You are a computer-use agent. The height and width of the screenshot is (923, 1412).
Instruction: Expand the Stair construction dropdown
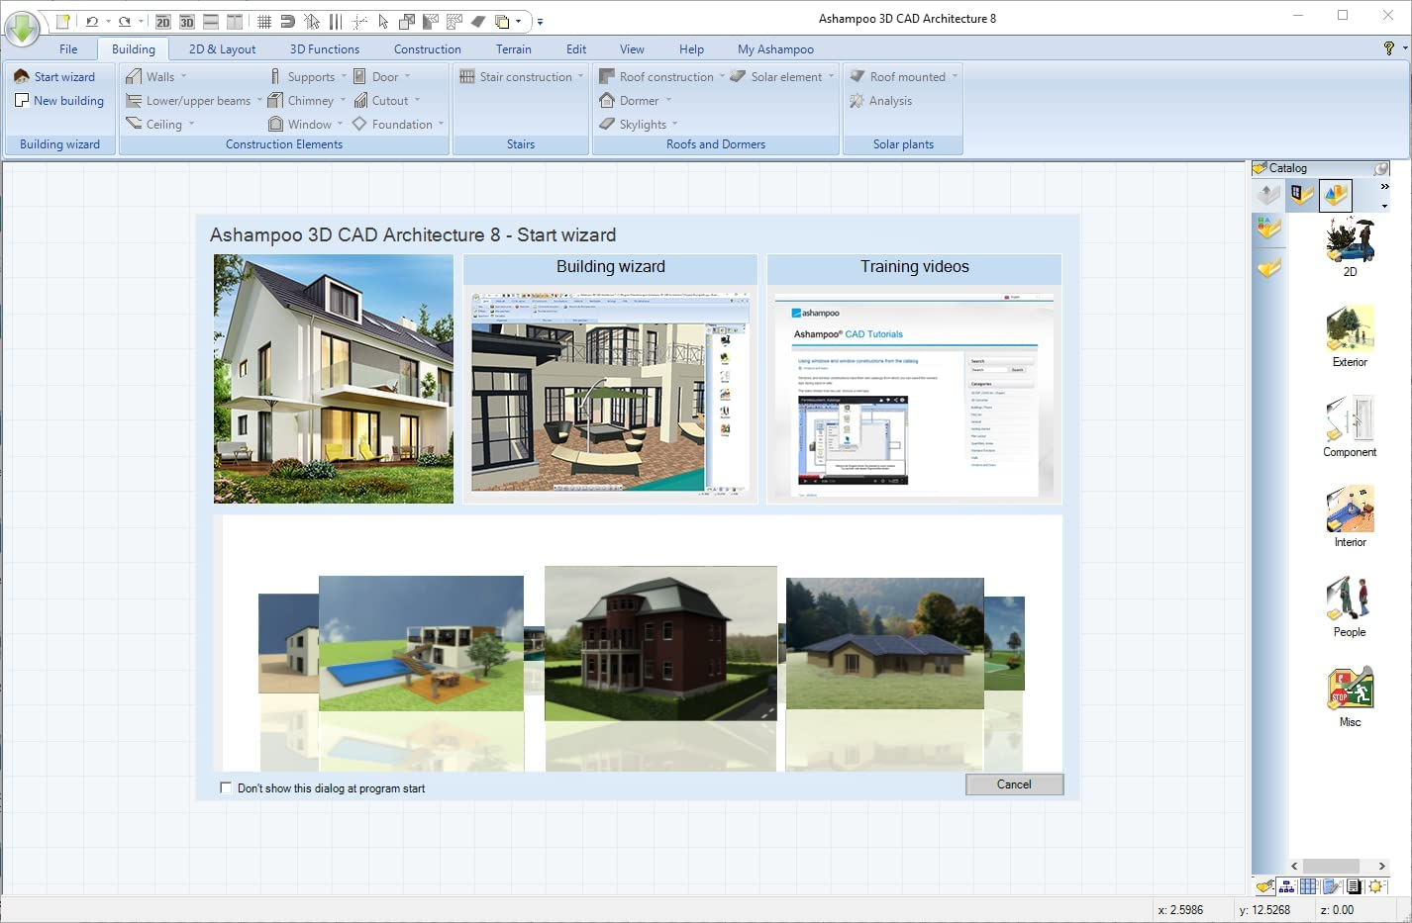click(x=580, y=77)
